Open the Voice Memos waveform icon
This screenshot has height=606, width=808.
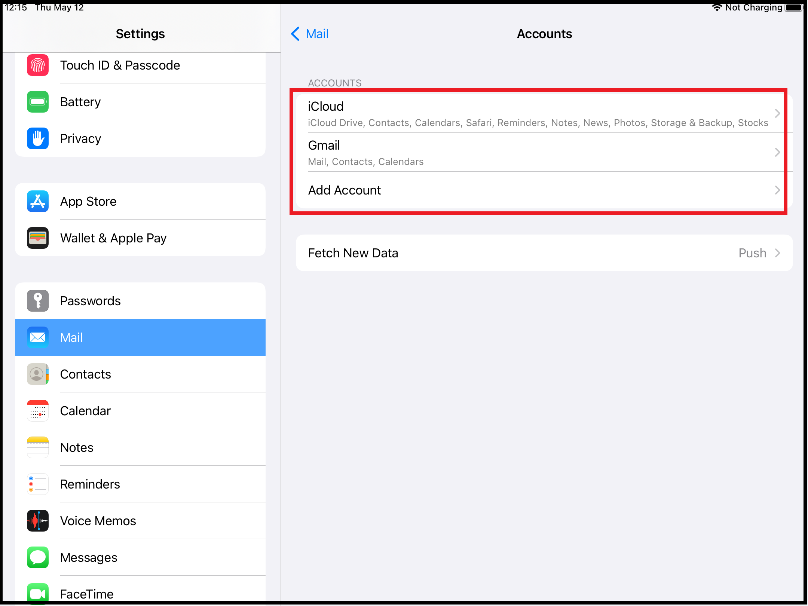coord(38,521)
